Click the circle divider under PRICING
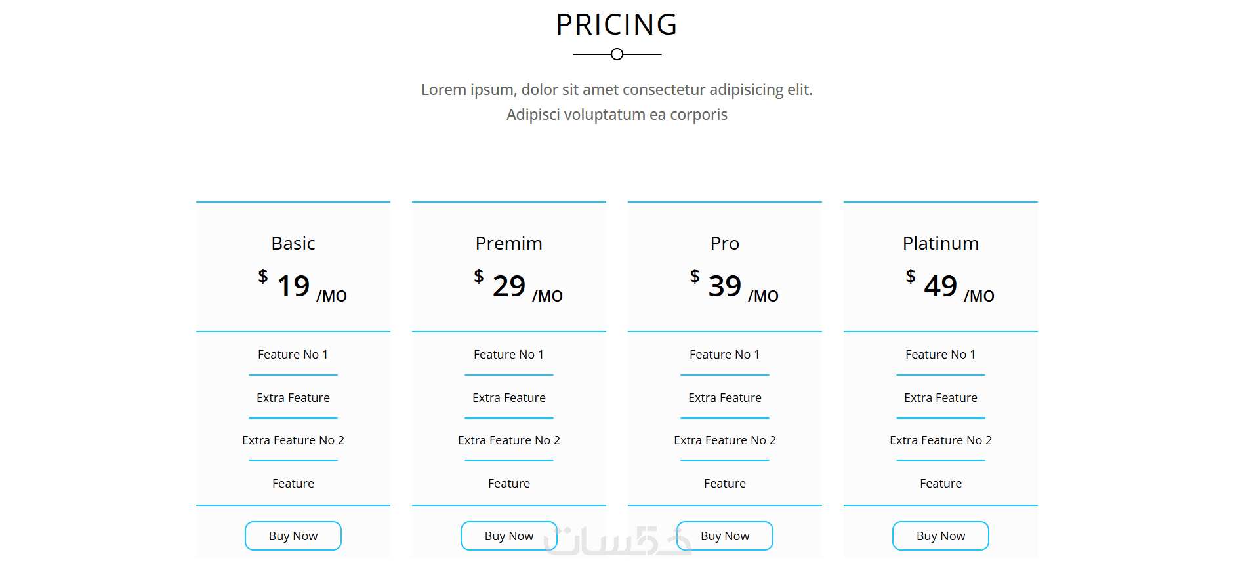Image resolution: width=1236 pixels, height=567 pixels. (617, 54)
